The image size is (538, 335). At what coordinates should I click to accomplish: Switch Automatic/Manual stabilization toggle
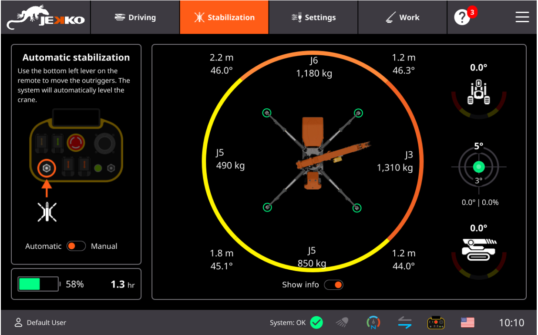click(x=76, y=246)
